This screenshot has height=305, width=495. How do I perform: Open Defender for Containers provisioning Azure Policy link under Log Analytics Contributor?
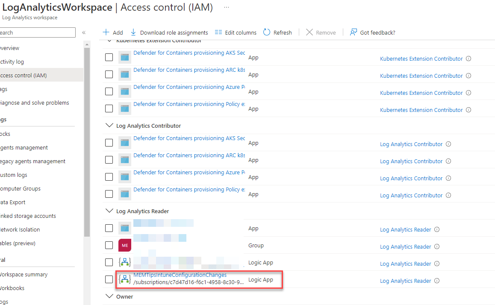coord(189,172)
